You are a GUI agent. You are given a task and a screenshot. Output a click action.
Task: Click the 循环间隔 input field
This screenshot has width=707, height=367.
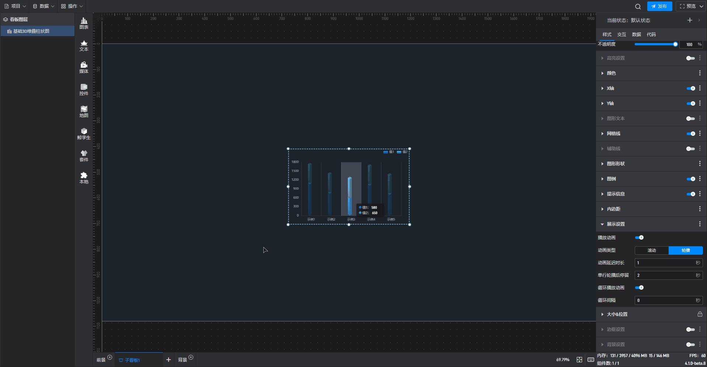pyautogui.click(x=668, y=300)
